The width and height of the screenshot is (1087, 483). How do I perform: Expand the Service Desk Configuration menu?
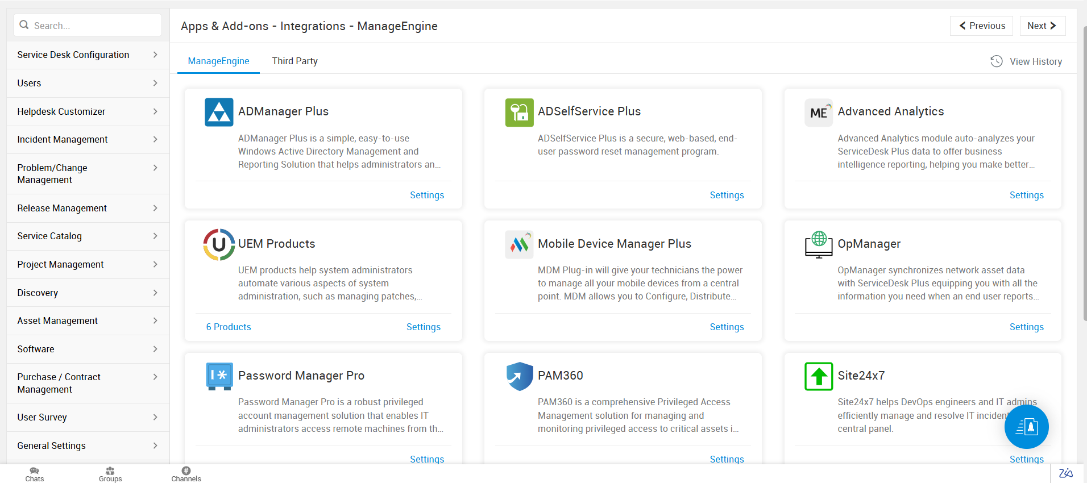tap(88, 55)
